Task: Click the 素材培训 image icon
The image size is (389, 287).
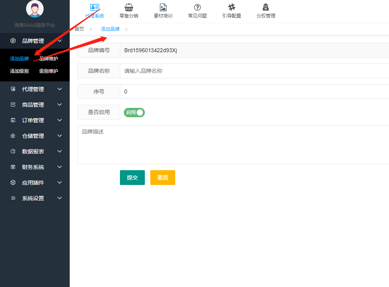Action: (x=163, y=7)
